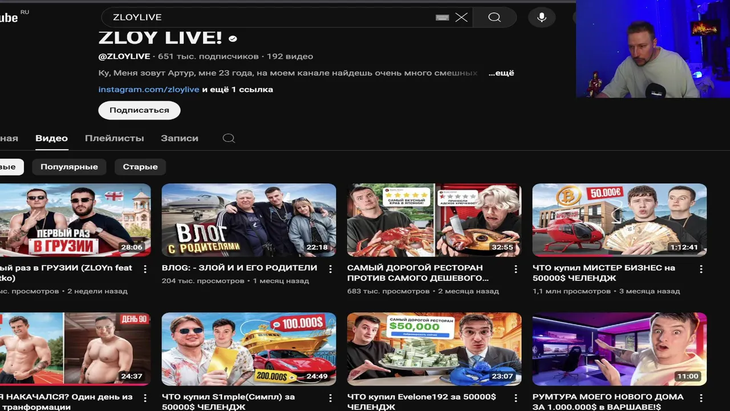Open options menu for ВLOG: ЗЛОЙ И ЕГО РОДИТЕЛИ
This screenshot has width=730, height=411.
coord(330,269)
